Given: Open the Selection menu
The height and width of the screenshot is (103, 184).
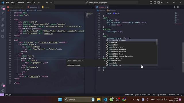Looking at the screenshot, I should coord(20,3).
